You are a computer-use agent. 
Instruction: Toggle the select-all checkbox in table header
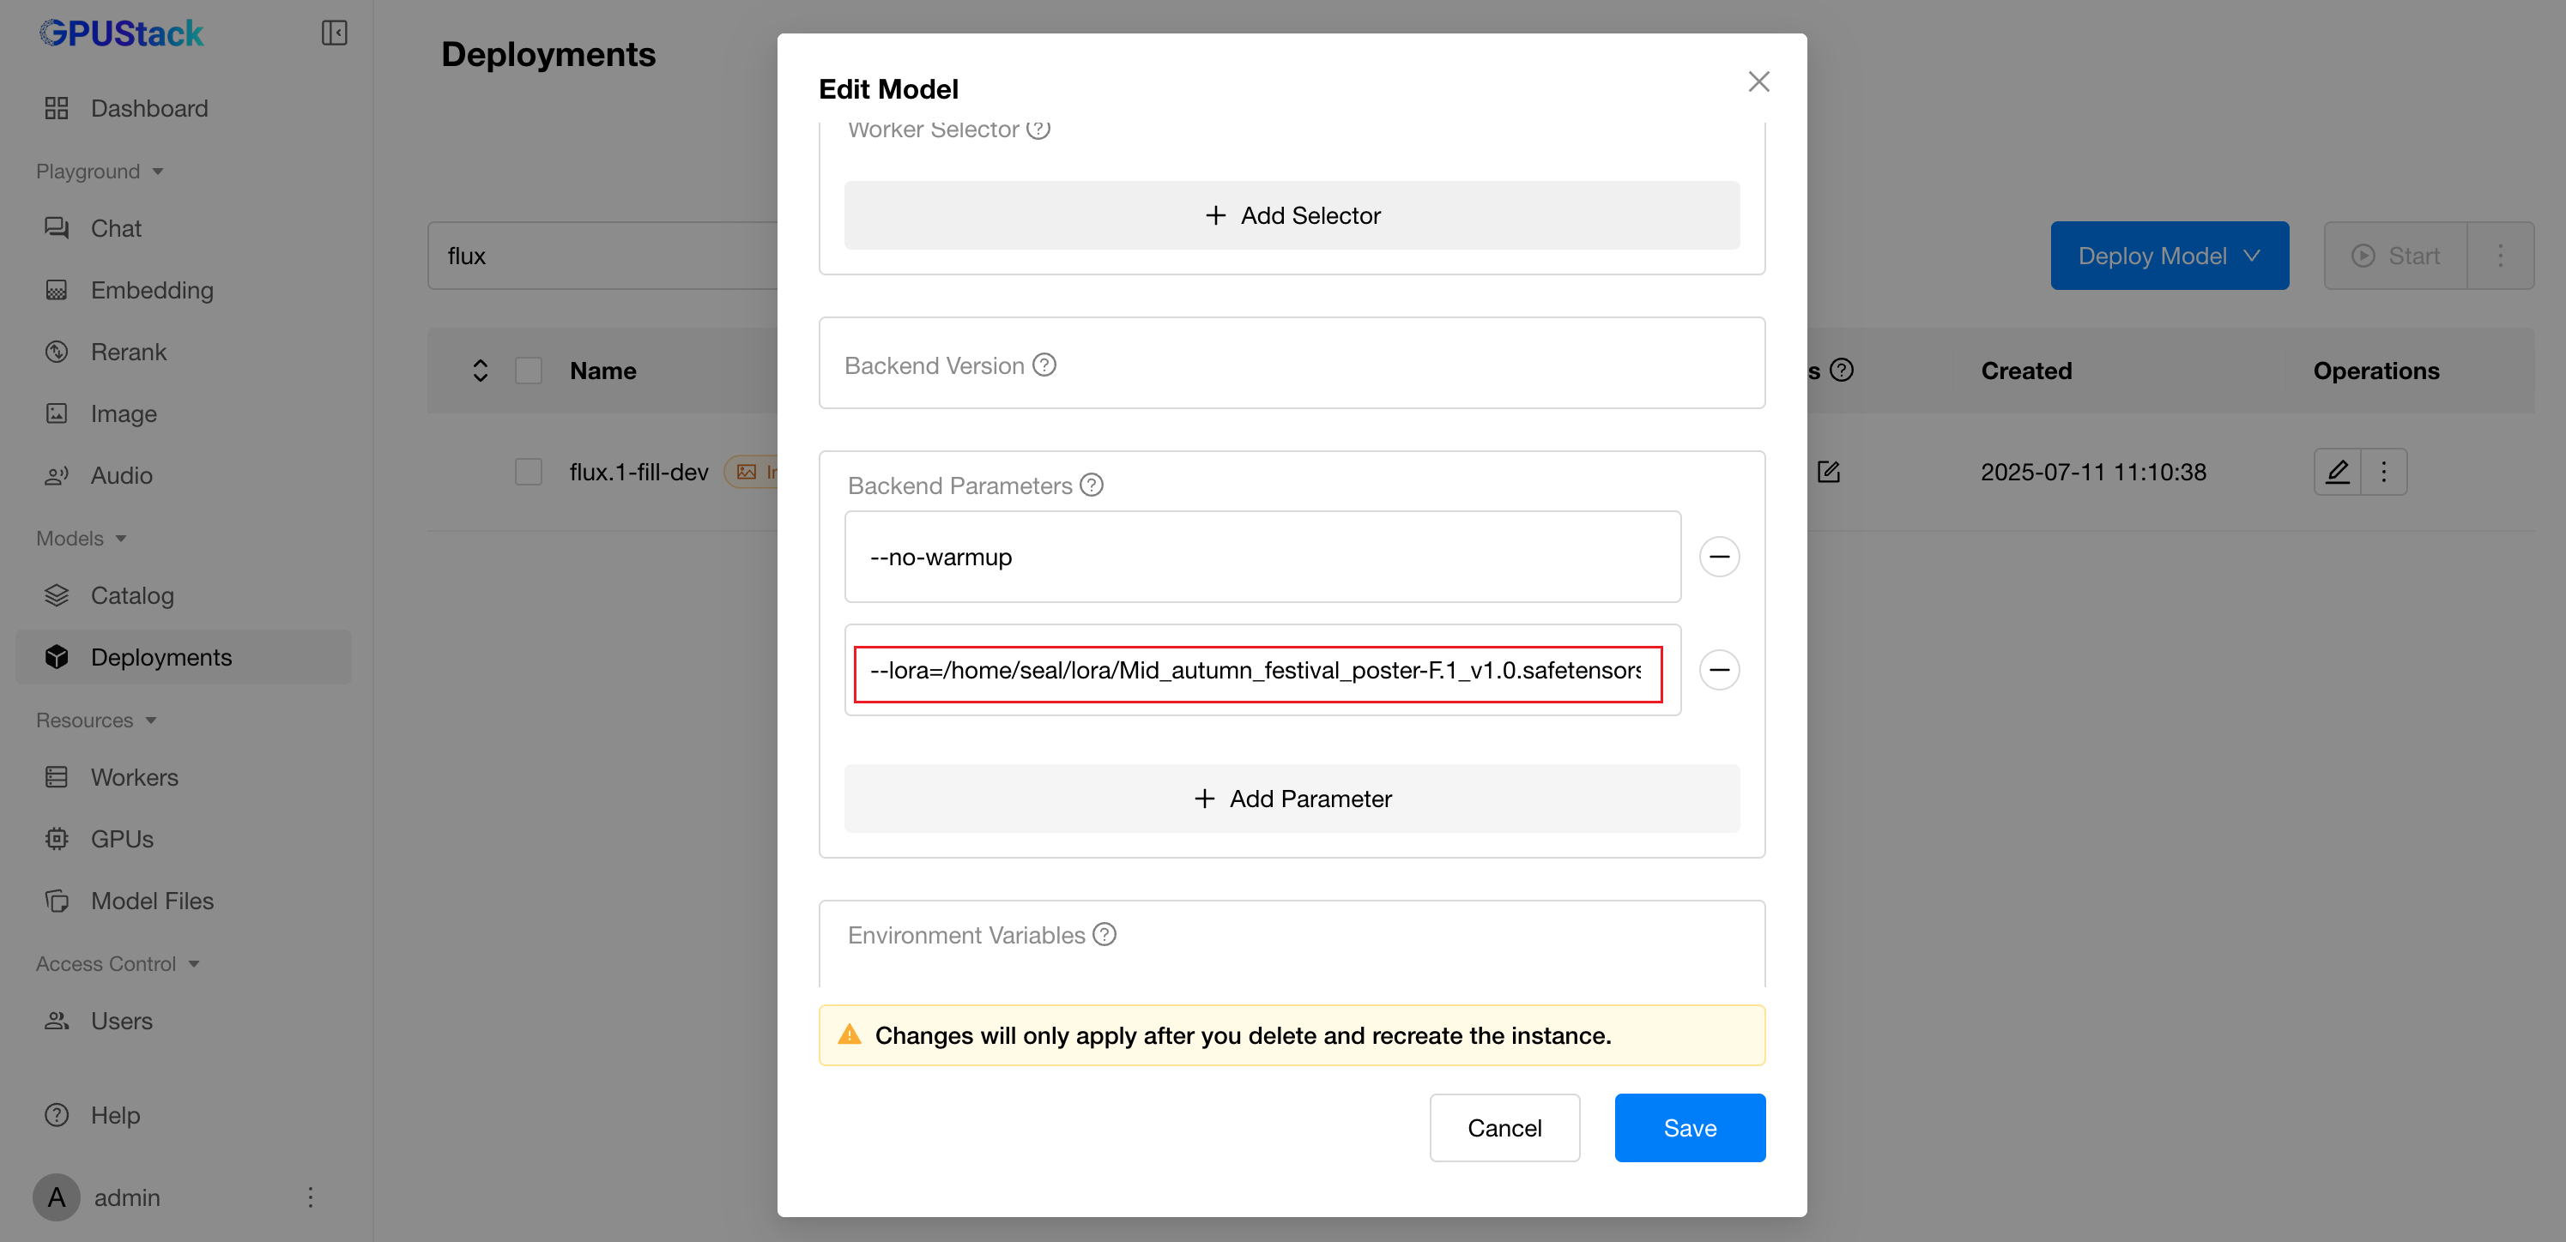[528, 371]
